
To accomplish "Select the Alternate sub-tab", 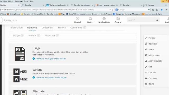I will 52,35.
